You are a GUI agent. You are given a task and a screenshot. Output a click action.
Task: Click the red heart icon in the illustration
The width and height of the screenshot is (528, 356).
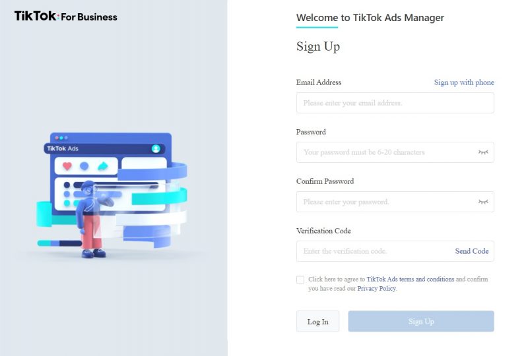pyautogui.click(x=67, y=166)
